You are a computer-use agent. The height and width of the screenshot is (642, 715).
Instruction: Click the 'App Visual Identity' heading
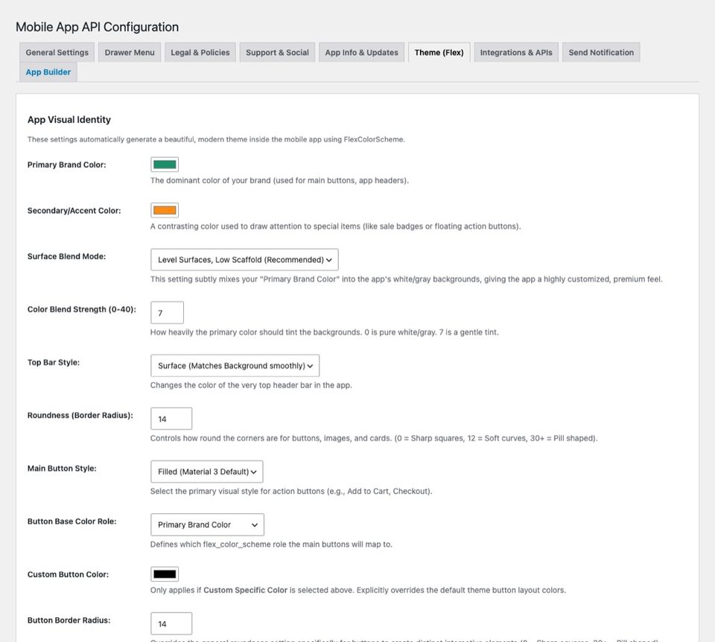point(69,119)
